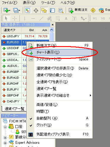Screen dimensions: 110x147
Task: Select the cursor arrow tool
Action: pyautogui.click(x=6, y=18)
